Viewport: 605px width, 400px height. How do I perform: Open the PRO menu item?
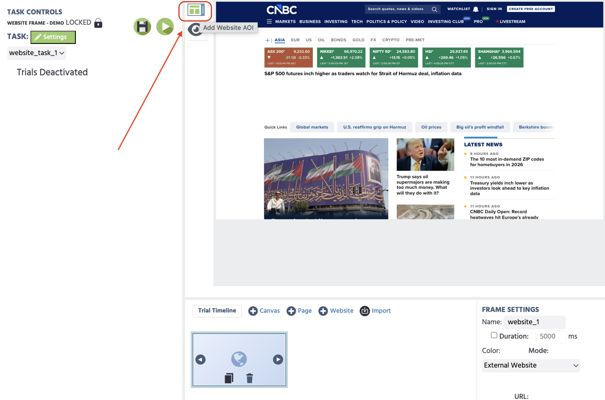pyautogui.click(x=478, y=22)
